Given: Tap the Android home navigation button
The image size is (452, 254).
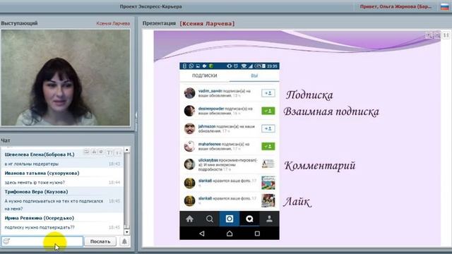Looking at the screenshot, I should point(230,234).
